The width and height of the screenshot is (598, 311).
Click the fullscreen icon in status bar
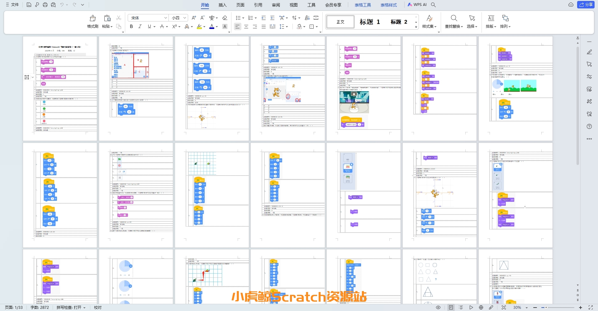pos(591,307)
